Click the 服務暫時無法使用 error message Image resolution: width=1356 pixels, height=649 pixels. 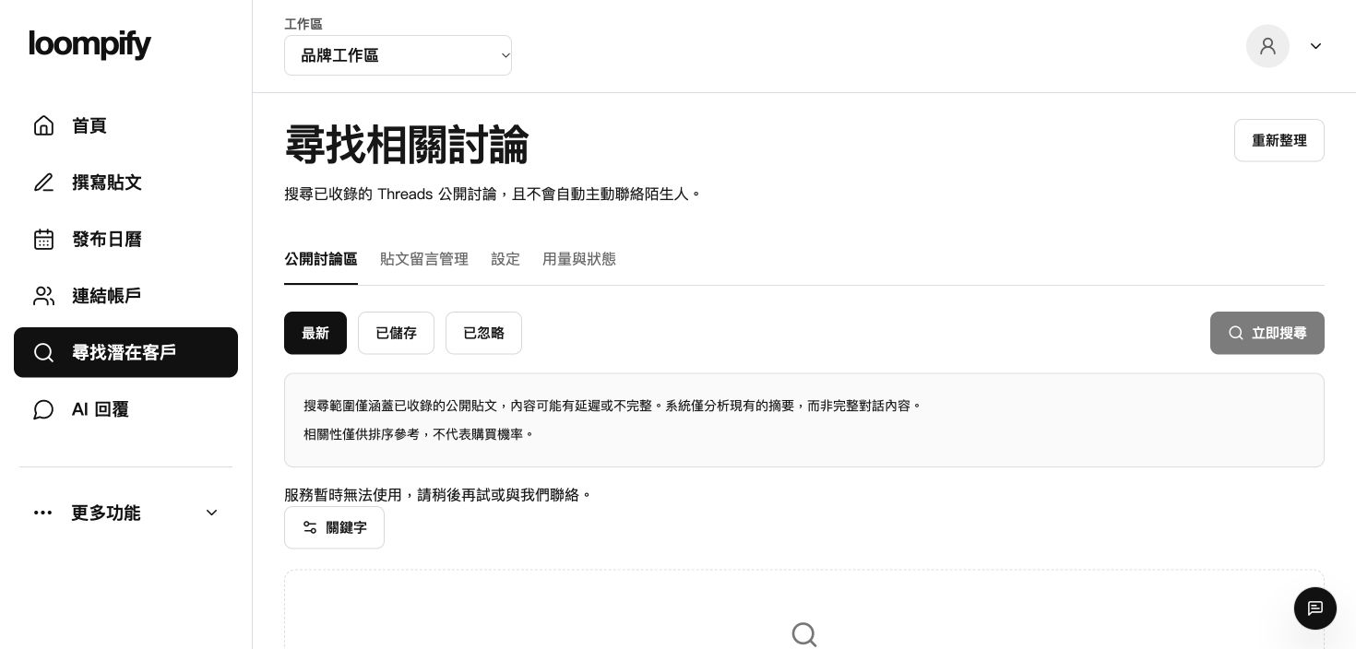(x=438, y=495)
